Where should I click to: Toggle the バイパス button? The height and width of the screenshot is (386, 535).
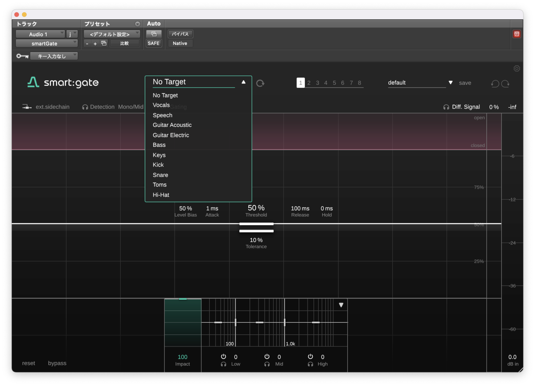180,34
